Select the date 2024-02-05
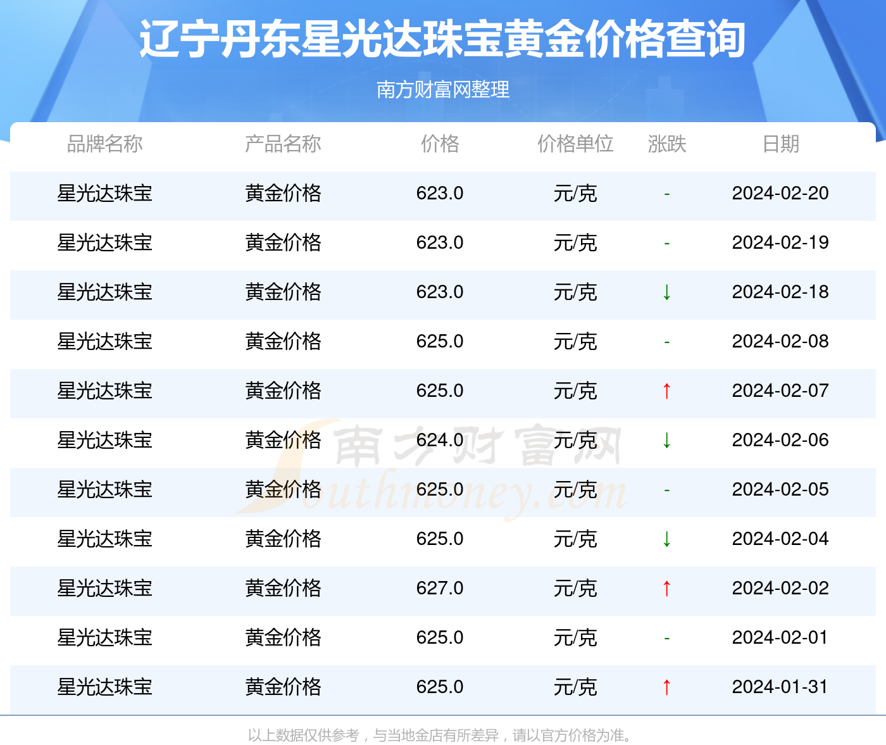Image resolution: width=886 pixels, height=745 pixels. tap(780, 489)
